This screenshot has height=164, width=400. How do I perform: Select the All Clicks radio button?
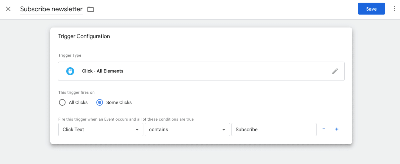click(x=62, y=102)
